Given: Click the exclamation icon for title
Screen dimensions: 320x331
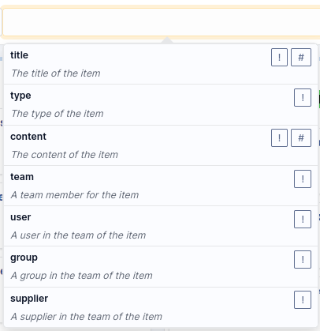Looking at the screenshot, I should [279, 57].
